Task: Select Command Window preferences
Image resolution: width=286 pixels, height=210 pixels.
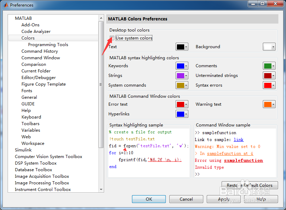Action: coord(41,58)
